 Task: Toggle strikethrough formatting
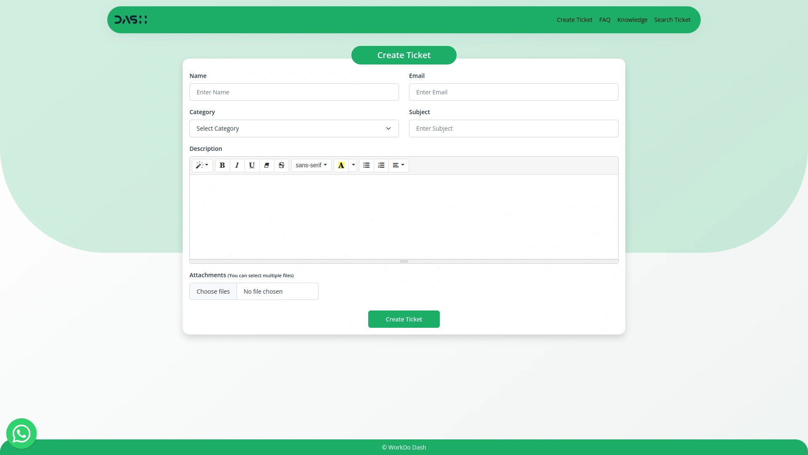pos(282,165)
